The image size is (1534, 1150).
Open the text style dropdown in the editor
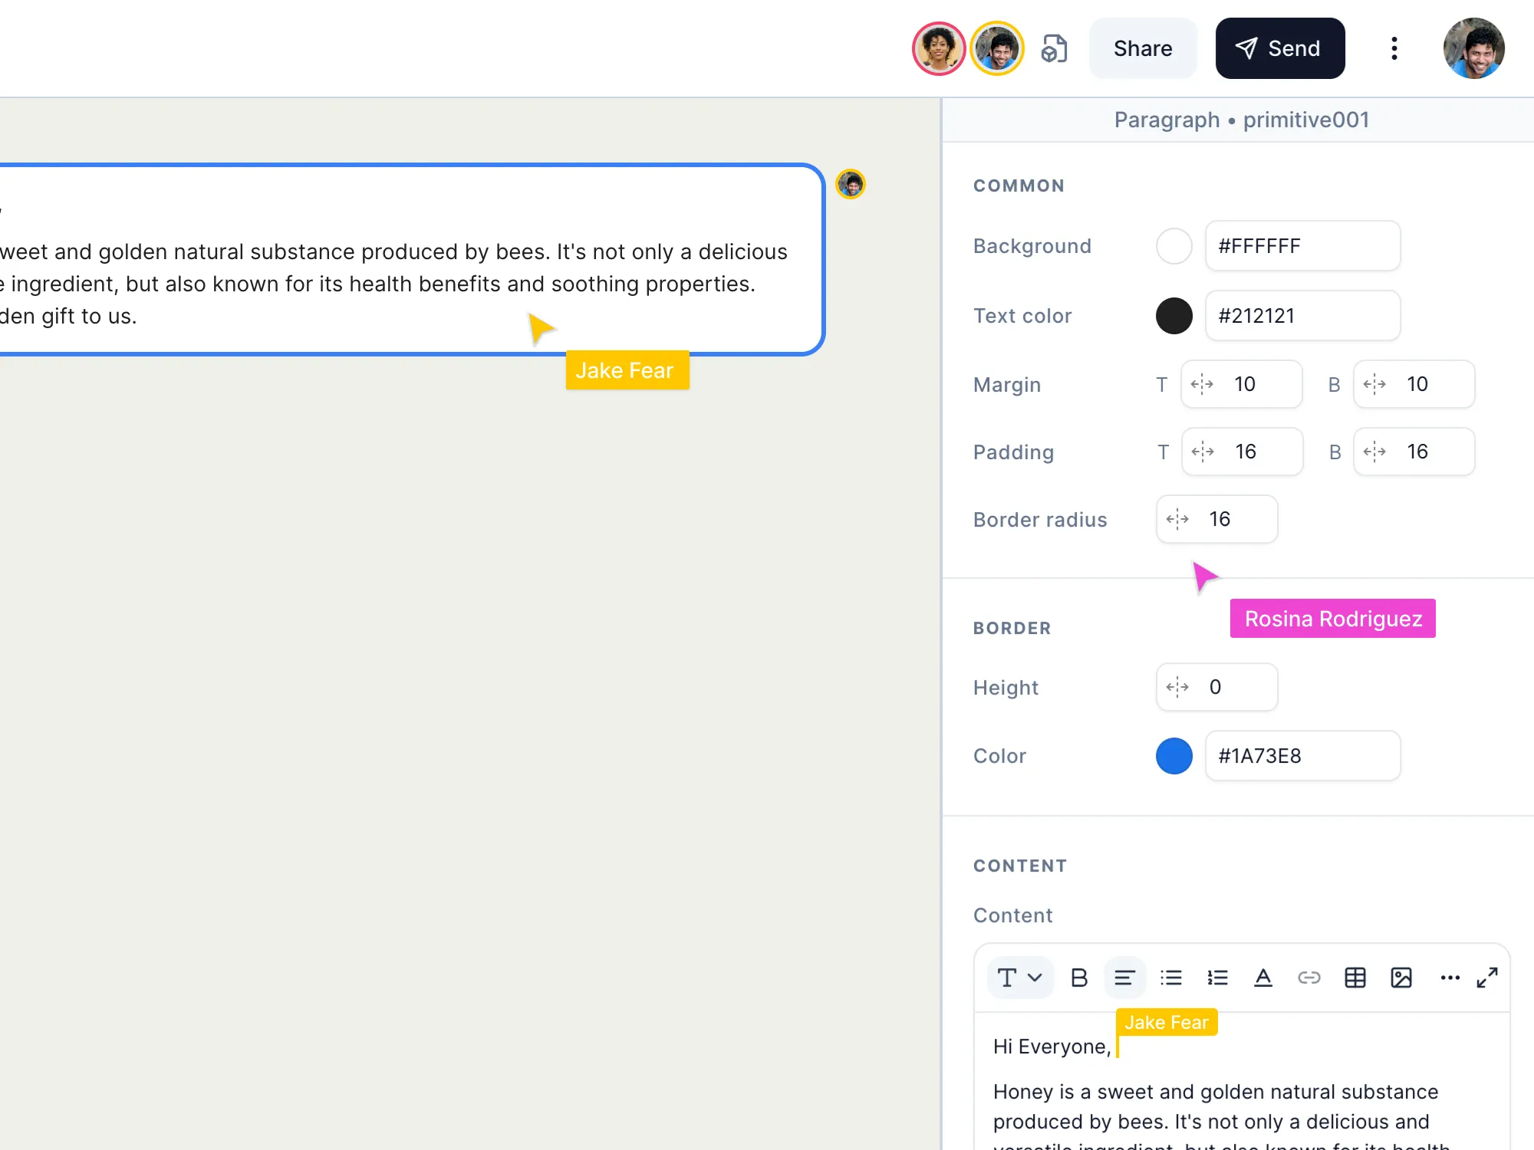pyautogui.click(x=1020, y=978)
